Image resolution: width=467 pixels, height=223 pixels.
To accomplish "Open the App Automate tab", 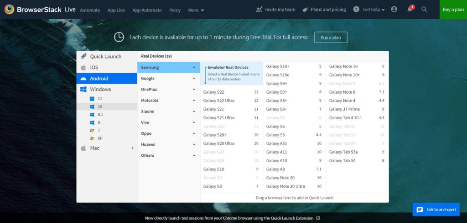I will (x=147, y=10).
